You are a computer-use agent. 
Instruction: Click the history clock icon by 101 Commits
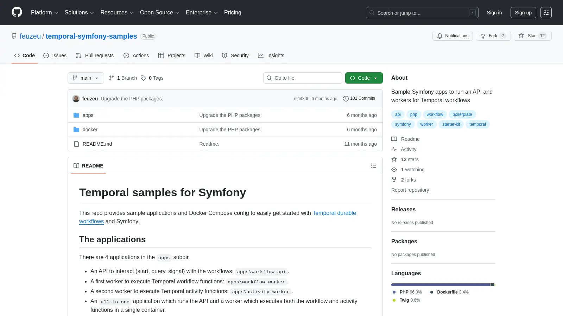[346, 99]
